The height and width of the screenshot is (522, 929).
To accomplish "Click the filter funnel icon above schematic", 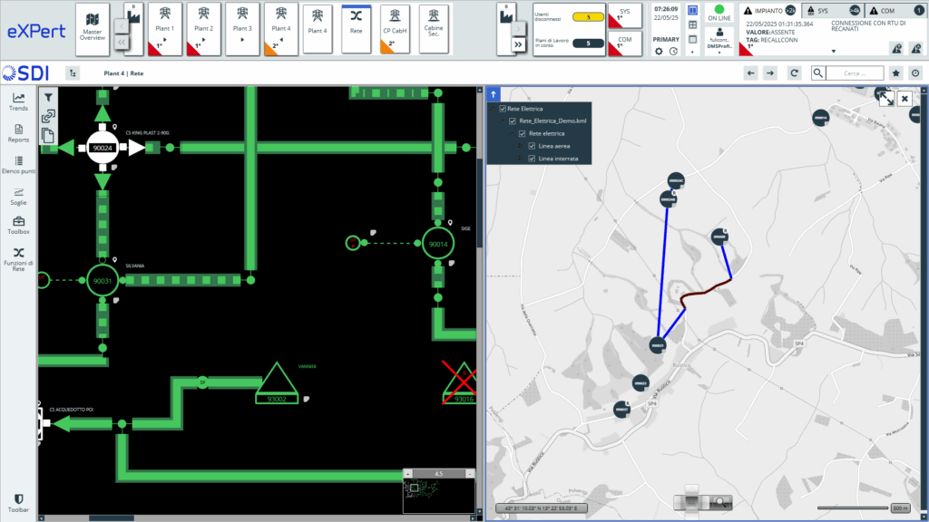I will [49, 96].
